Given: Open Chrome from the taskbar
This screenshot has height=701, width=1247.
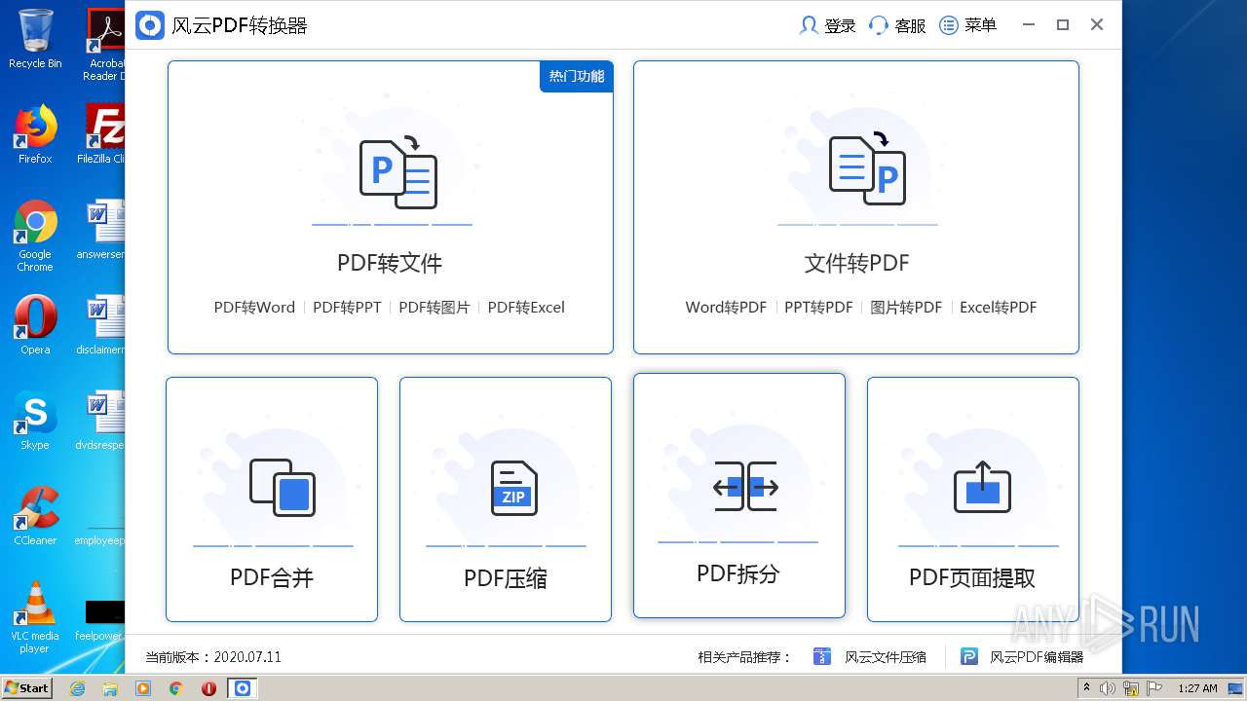Looking at the screenshot, I should [176, 688].
